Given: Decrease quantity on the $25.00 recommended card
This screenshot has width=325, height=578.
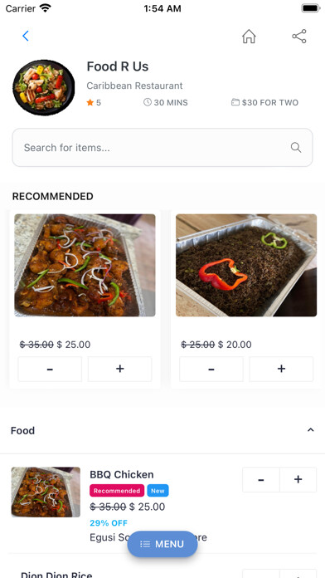Looking at the screenshot, I should 50,369.
